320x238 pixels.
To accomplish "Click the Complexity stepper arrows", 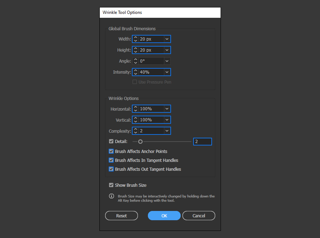I will point(135,131).
